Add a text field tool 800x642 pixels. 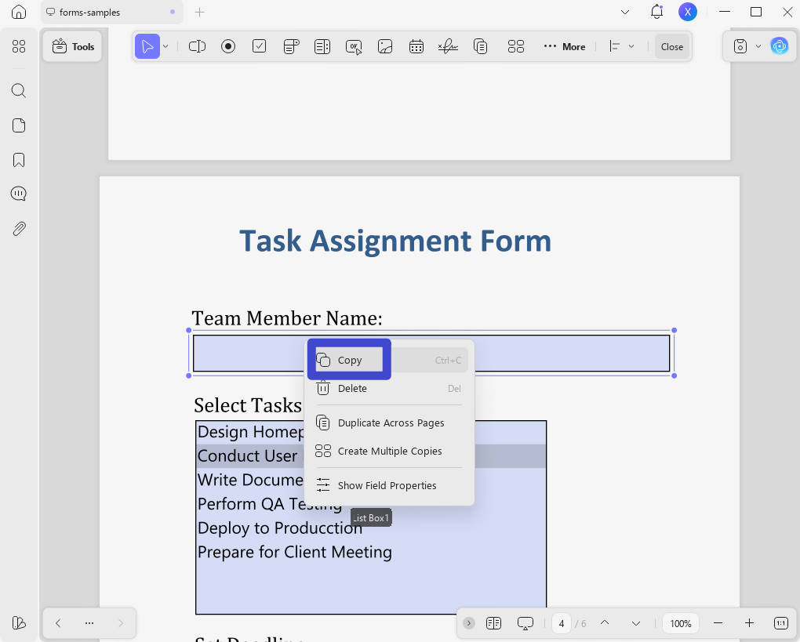pyautogui.click(x=197, y=46)
